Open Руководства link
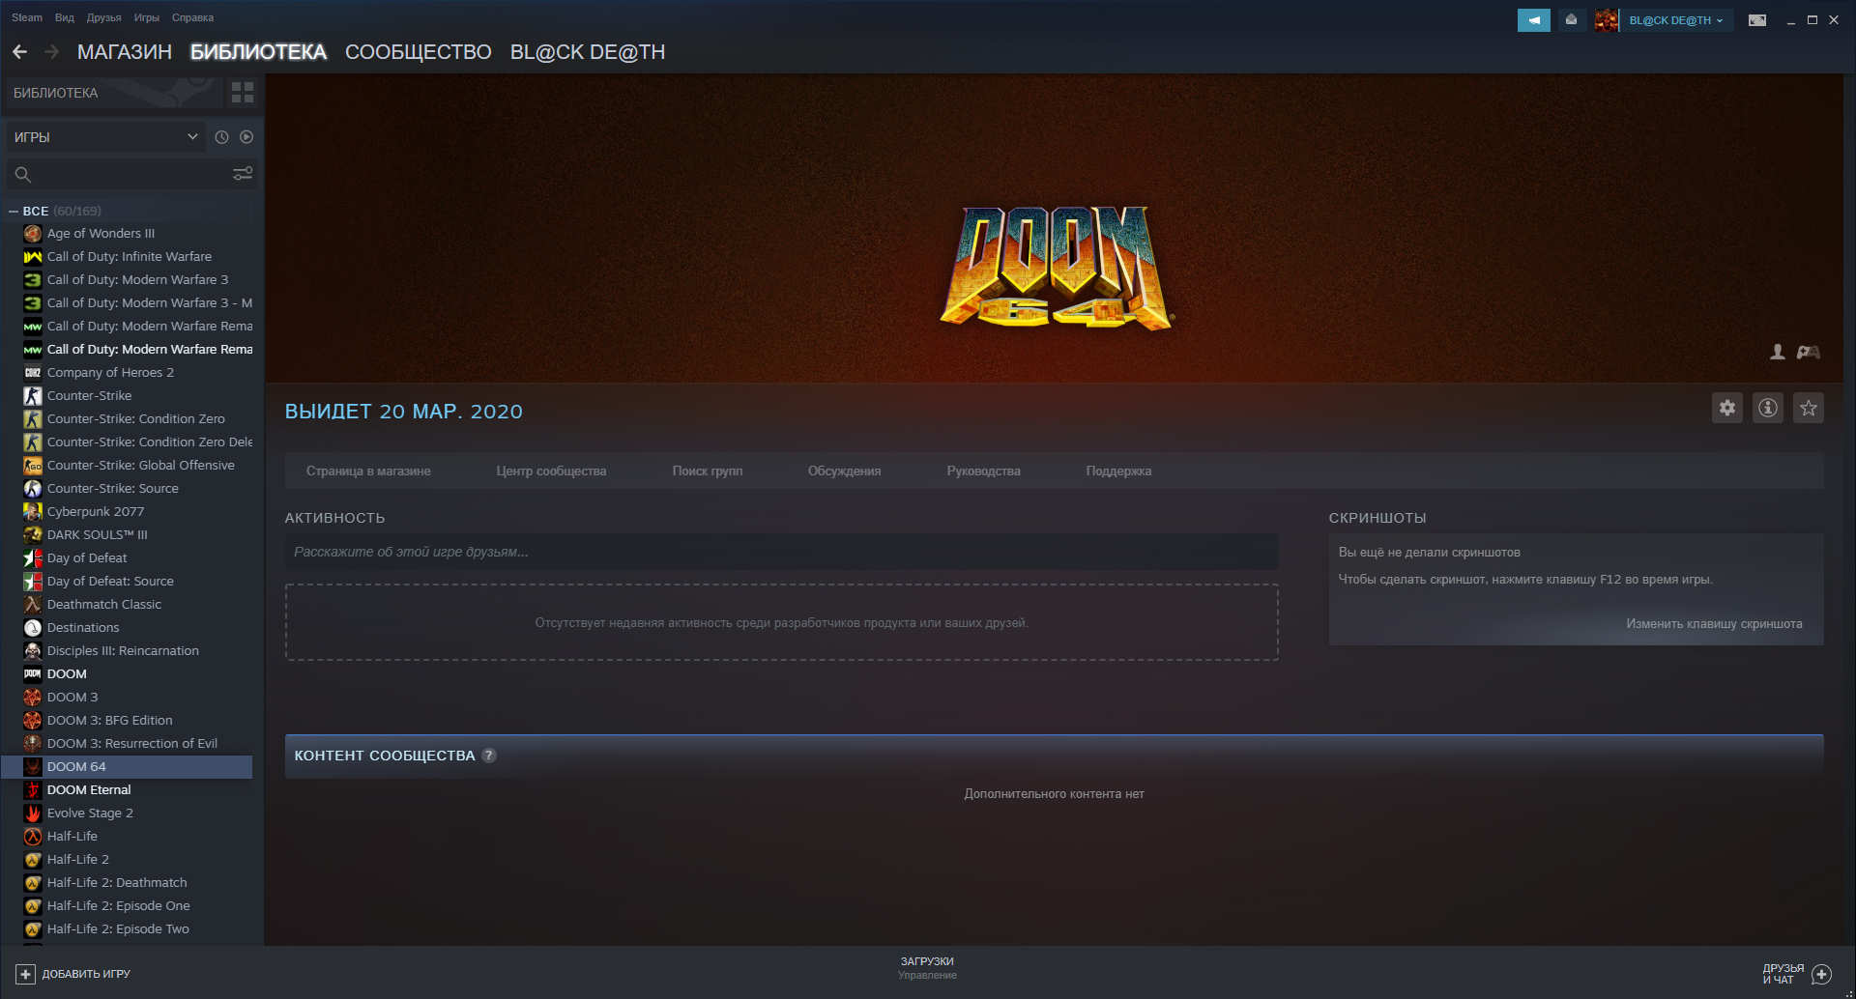Screen dimensions: 1856x999 [x=984, y=471]
